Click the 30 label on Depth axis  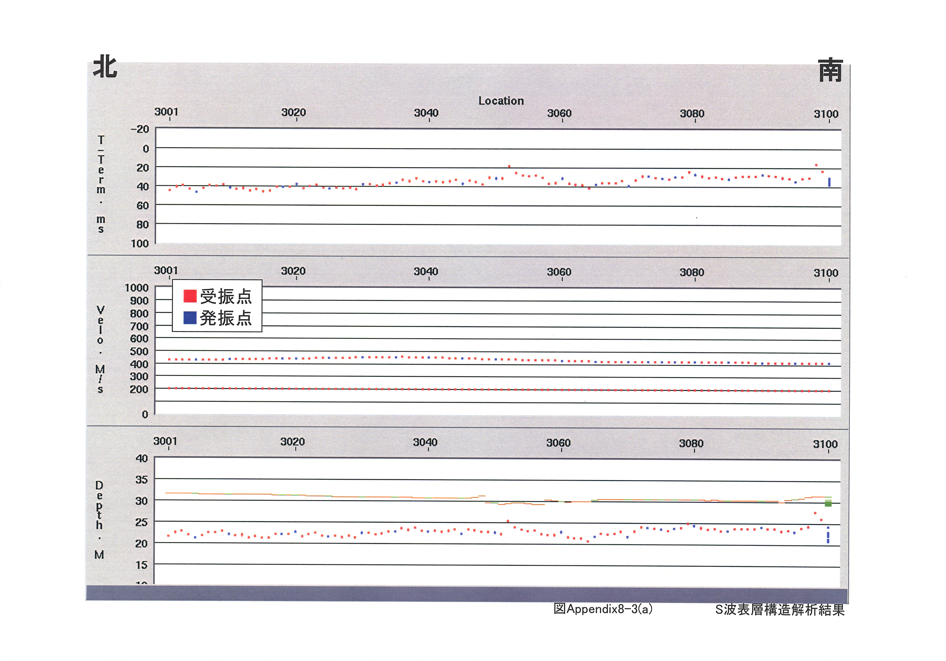pyautogui.click(x=142, y=502)
